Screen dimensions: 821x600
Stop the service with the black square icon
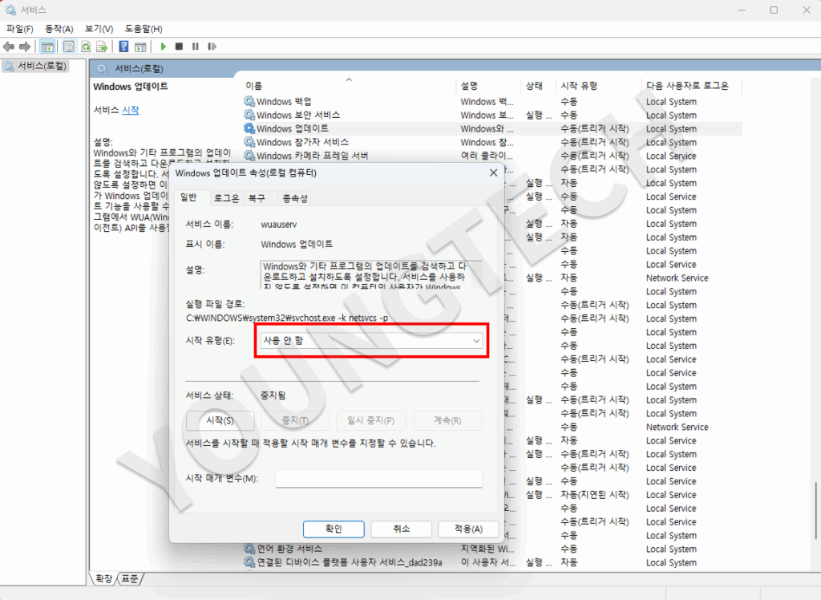179,47
